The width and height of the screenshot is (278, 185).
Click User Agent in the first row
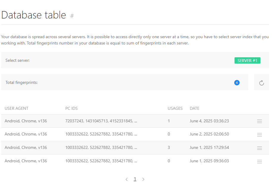[x=26, y=121]
